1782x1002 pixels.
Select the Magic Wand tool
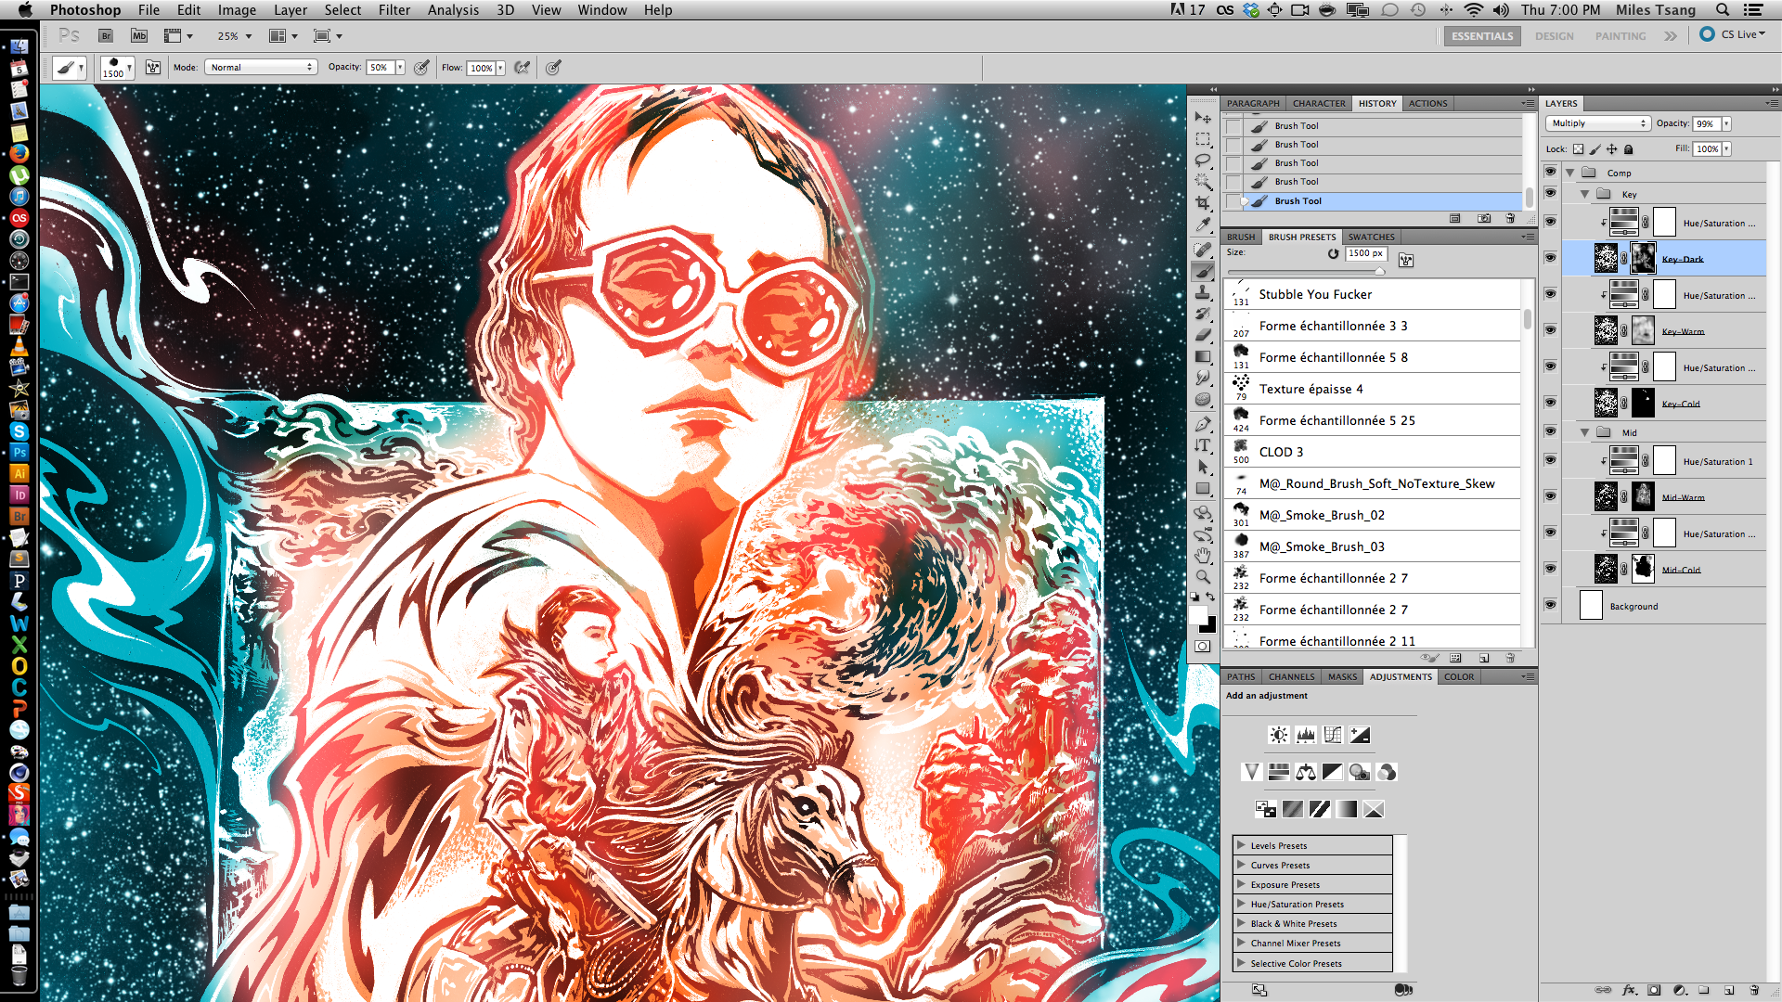point(1203,182)
